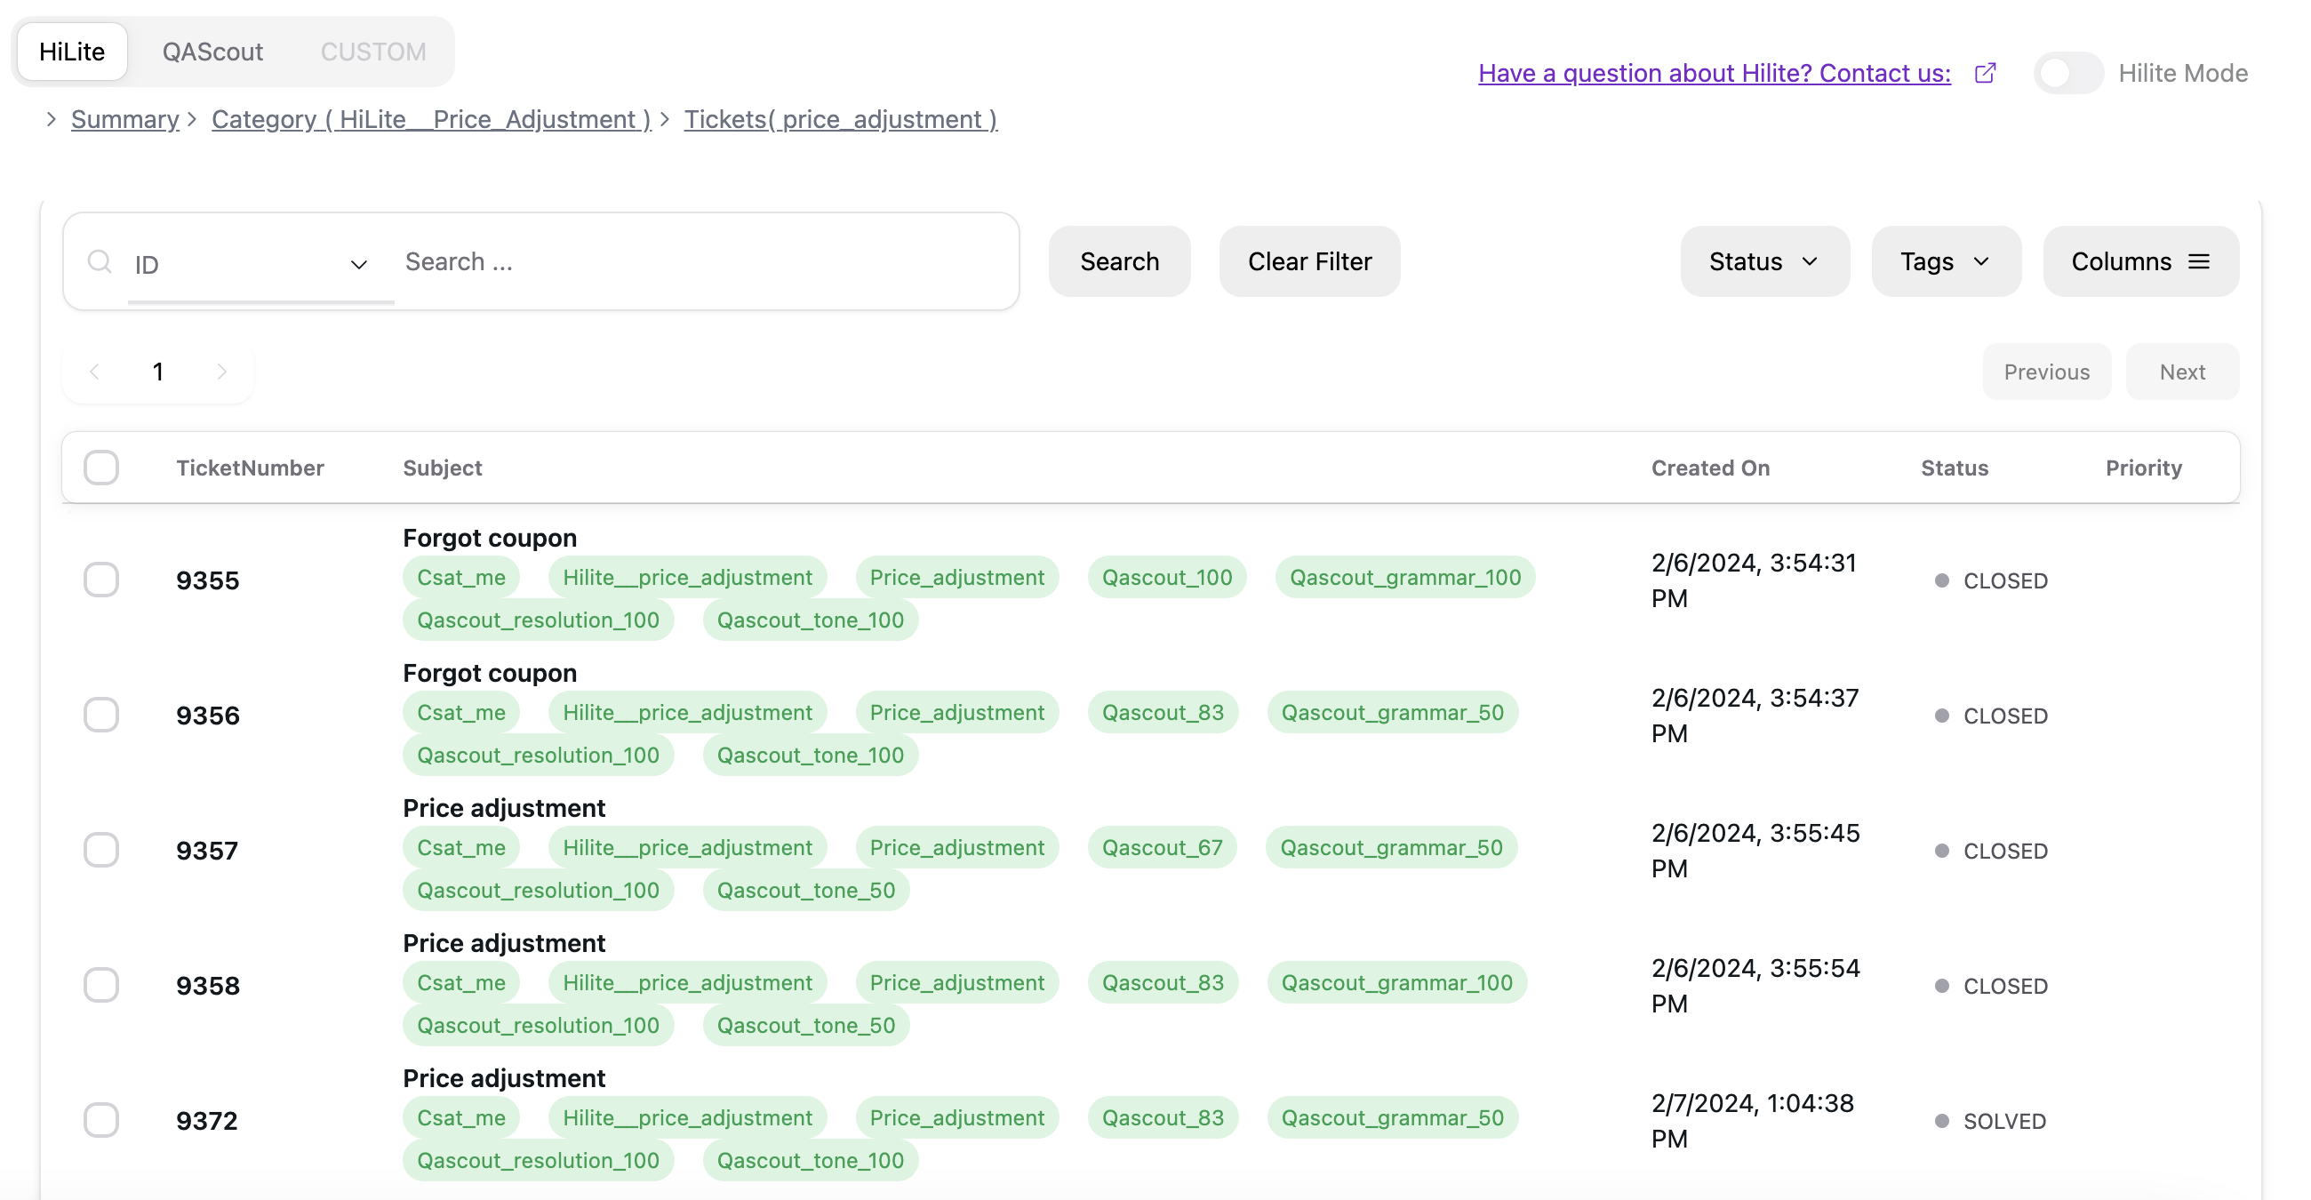
Task: Select checkbox for ticket 9357
Action: [x=101, y=849]
